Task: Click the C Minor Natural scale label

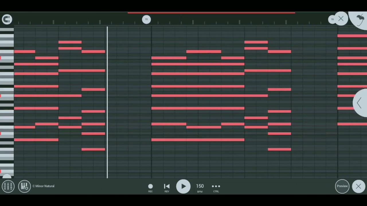Action: pyautogui.click(x=43, y=186)
